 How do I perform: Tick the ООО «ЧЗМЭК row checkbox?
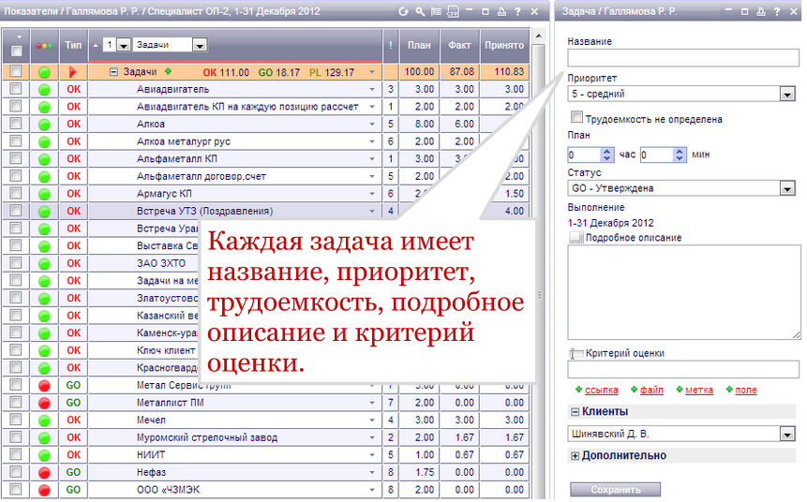point(16,489)
